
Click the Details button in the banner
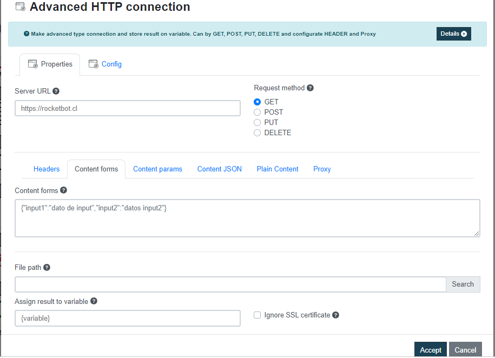(453, 34)
